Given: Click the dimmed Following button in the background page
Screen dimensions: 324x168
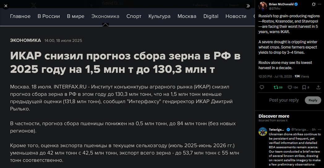Looking at the screenshot, I should click(200, 5).
